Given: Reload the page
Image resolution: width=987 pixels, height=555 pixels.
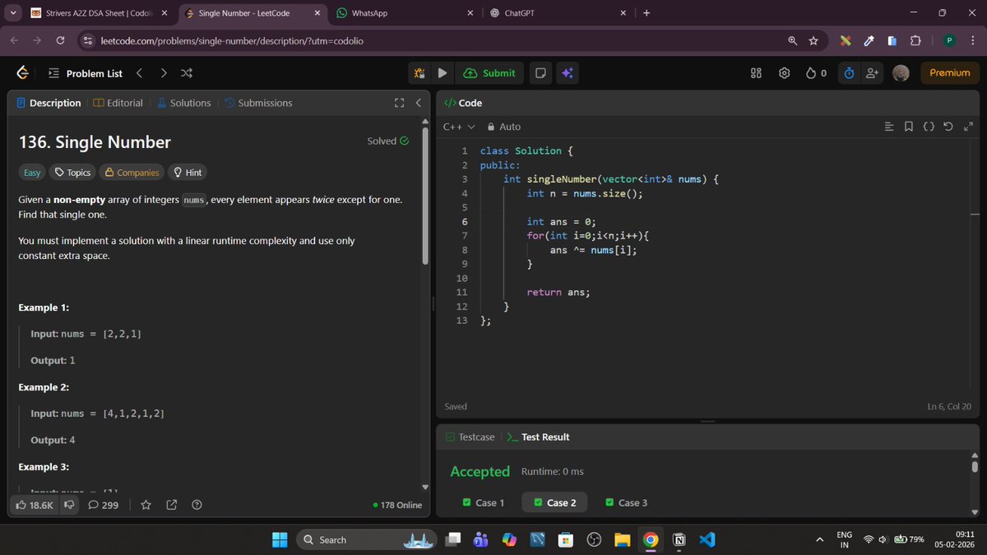Looking at the screenshot, I should tap(61, 40).
